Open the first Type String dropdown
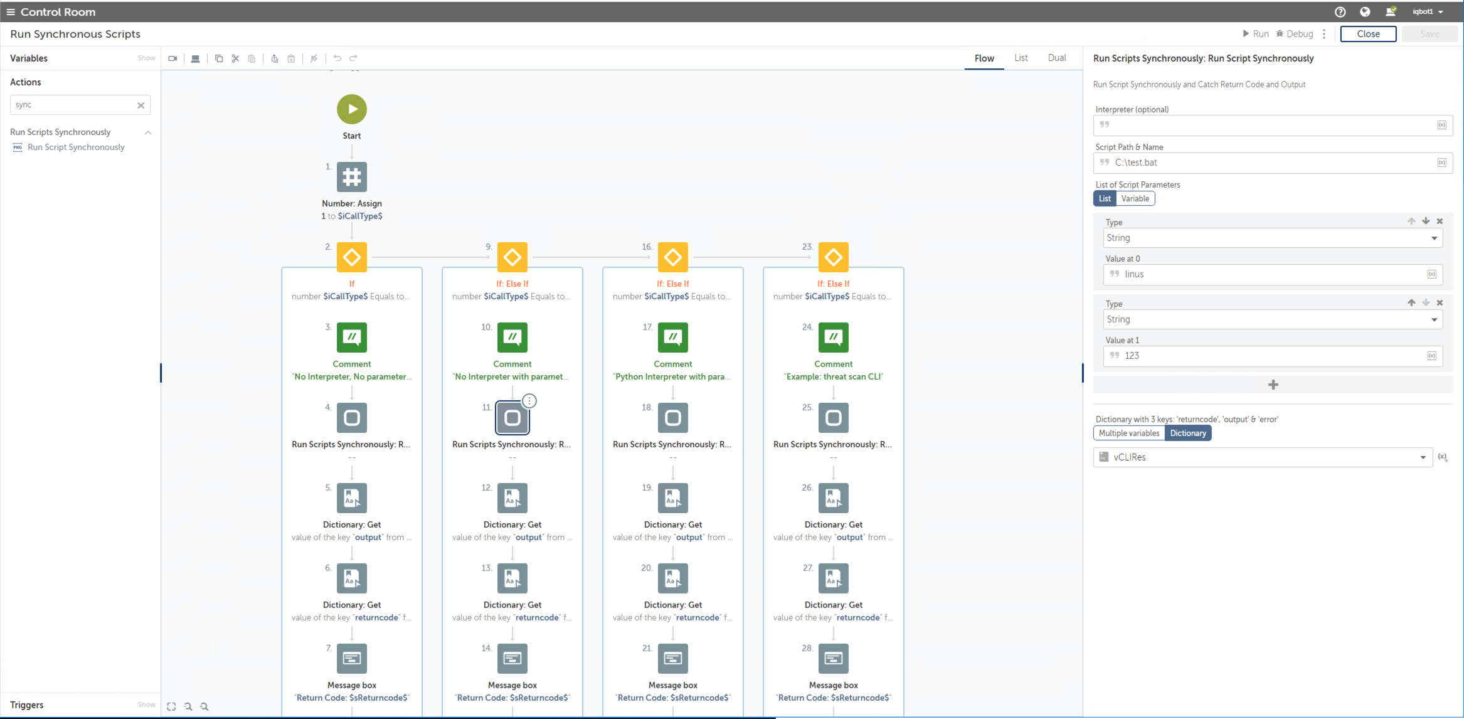This screenshot has height=719, width=1464. (1272, 238)
